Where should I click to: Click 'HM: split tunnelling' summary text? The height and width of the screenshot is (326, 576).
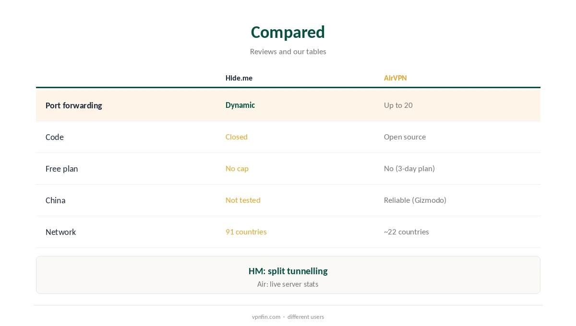288,271
